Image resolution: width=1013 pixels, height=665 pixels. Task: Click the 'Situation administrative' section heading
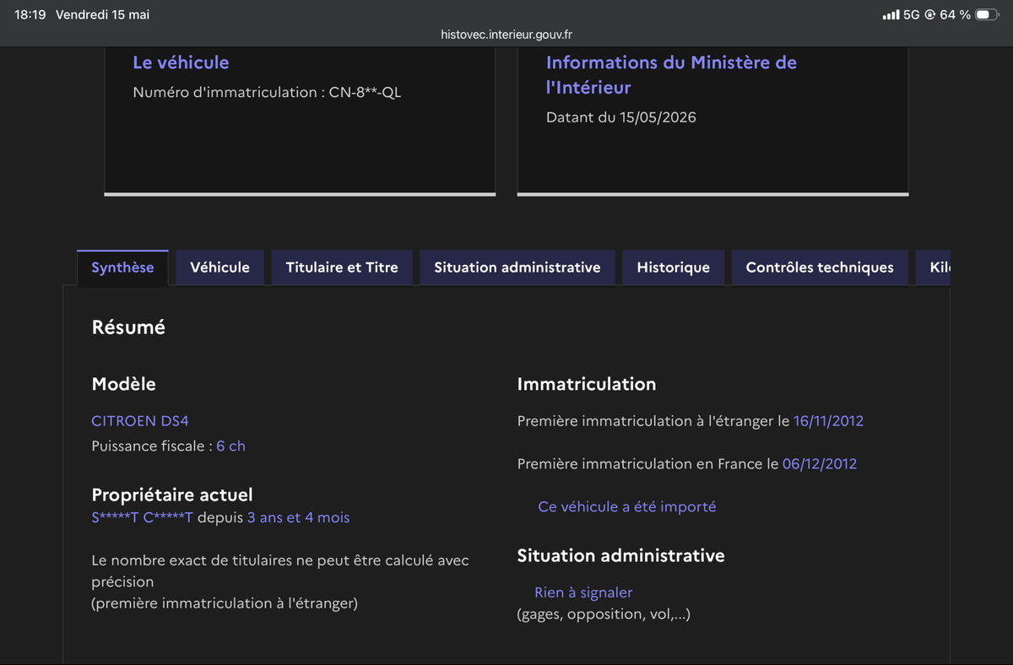tap(620, 555)
